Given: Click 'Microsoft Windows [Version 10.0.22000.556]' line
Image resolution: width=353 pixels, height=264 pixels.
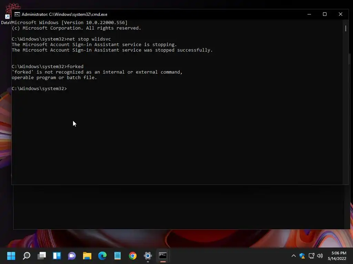Looking at the screenshot, I should tap(70, 22).
